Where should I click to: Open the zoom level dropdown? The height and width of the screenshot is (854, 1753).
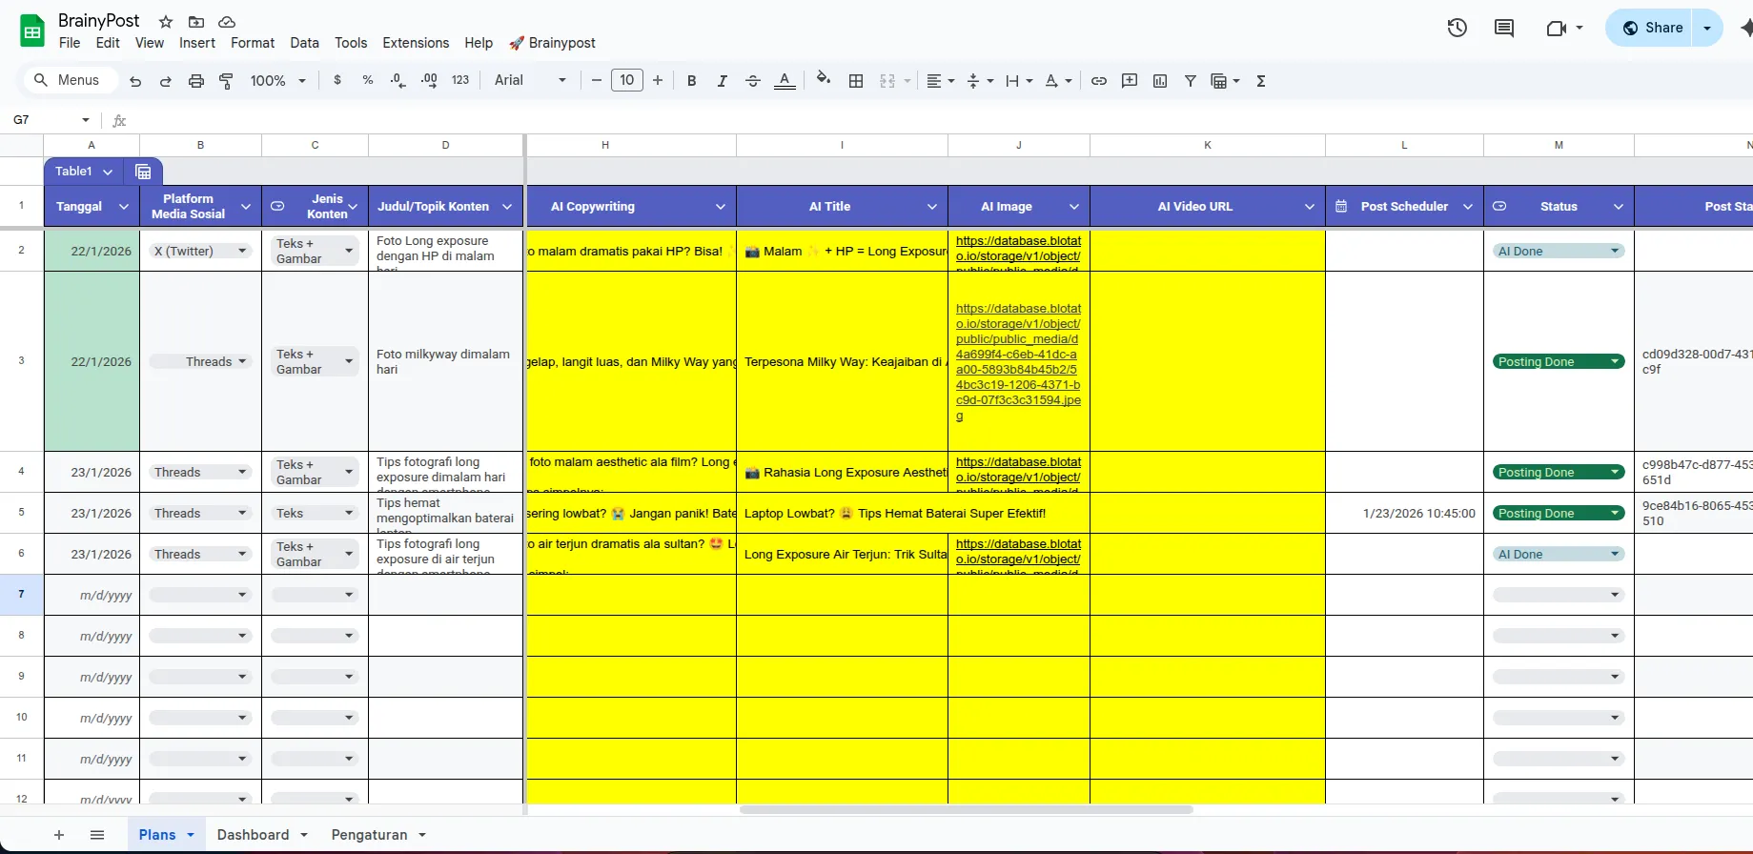(278, 81)
